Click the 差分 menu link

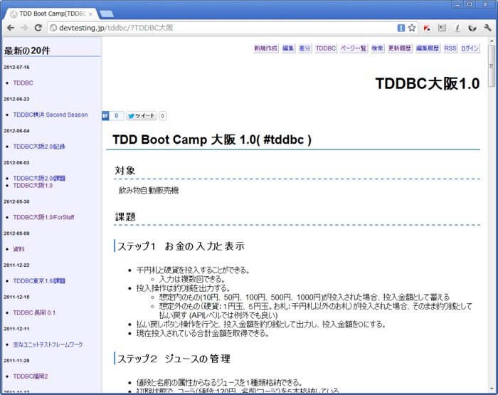304,48
